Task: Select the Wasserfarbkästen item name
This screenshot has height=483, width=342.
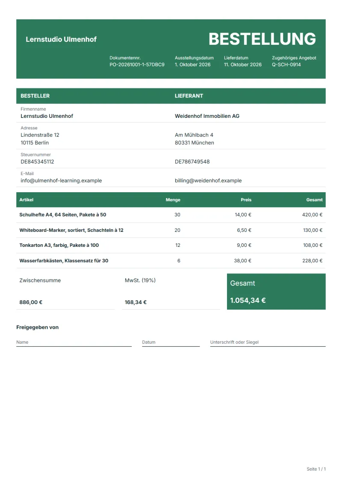Action: pyautogui.click(x=64, y=261)
